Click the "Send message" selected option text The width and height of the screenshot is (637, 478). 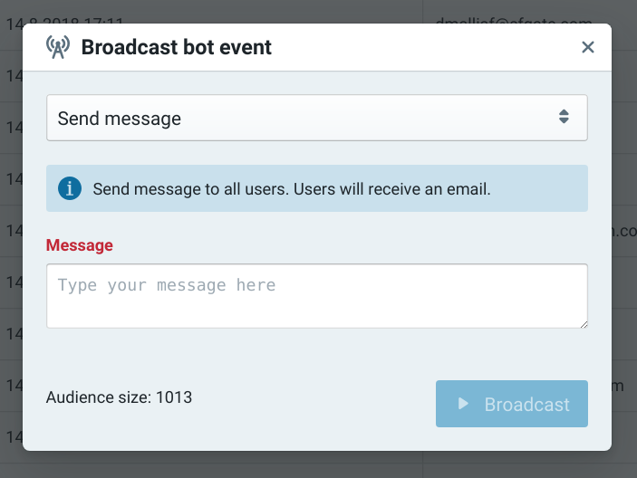coord(120,119)
